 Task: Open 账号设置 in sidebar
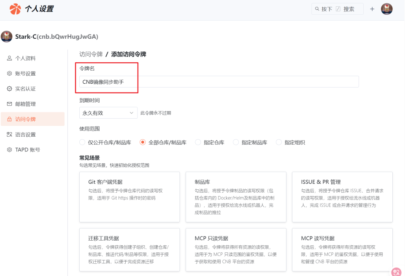coord(32,74)
